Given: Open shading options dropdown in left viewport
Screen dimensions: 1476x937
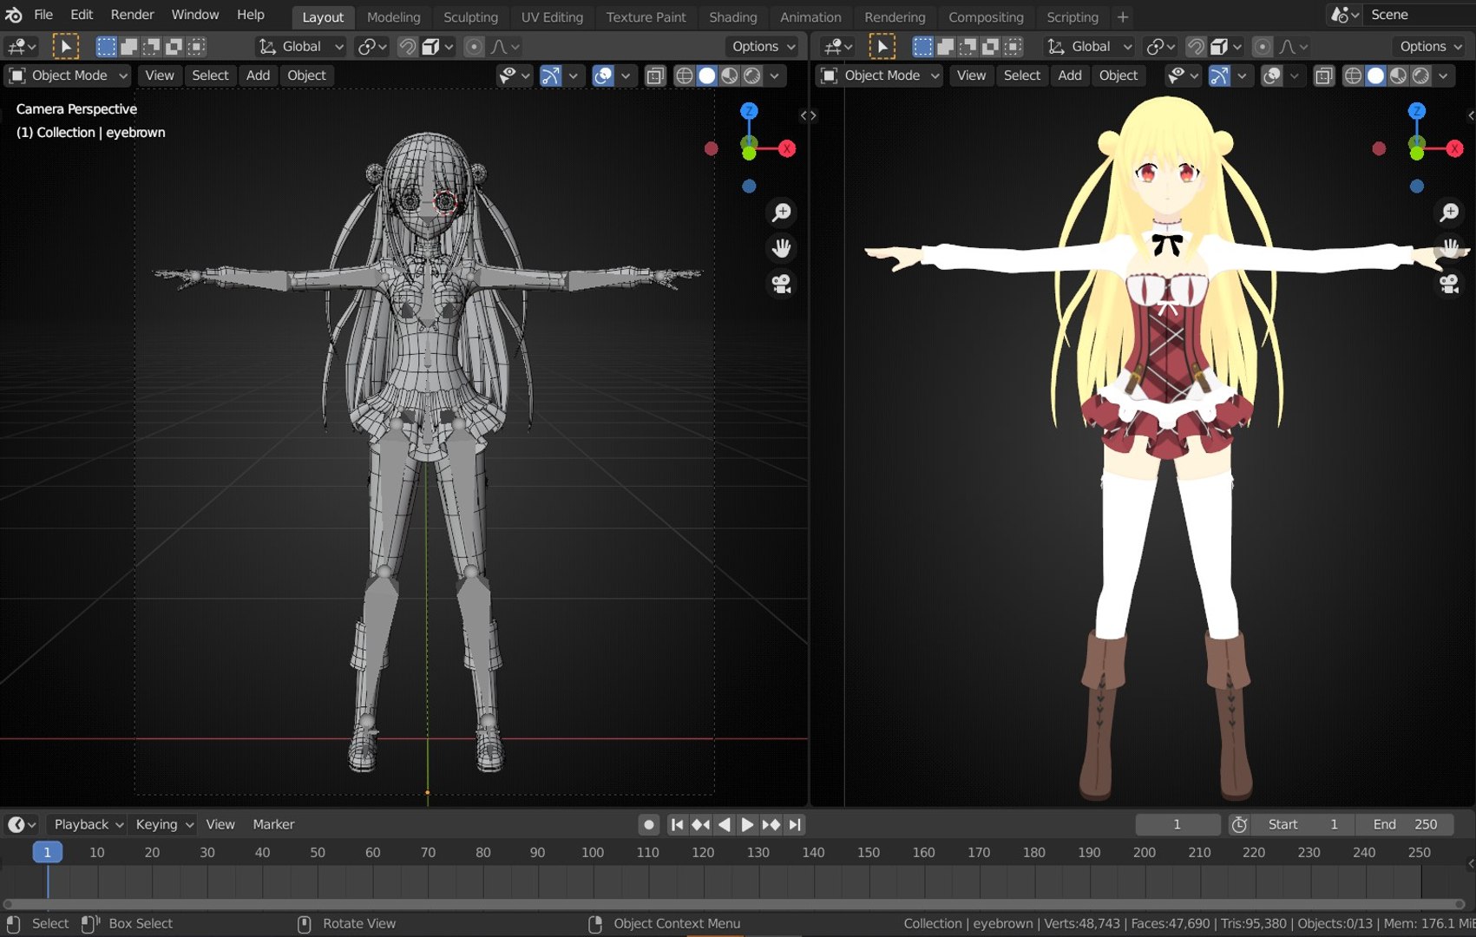Looking at the screenshot, I should 775,75.
